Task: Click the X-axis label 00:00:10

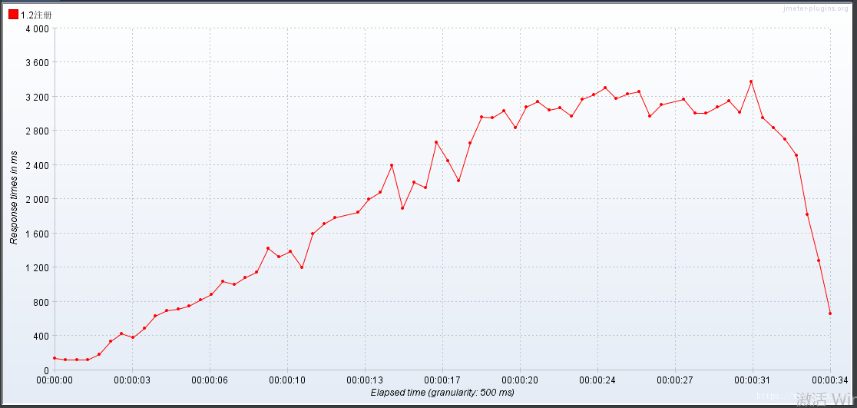Action: click(287, 380)
